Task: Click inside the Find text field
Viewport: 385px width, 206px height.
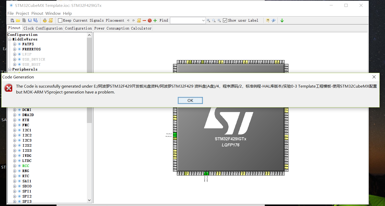Action: pyautogui.click(x=186, y=20)
